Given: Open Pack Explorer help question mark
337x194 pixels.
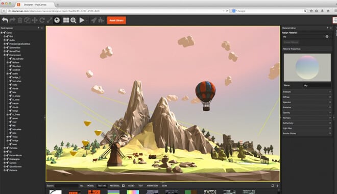Looking at the screenshot, I should click(39, 28).
